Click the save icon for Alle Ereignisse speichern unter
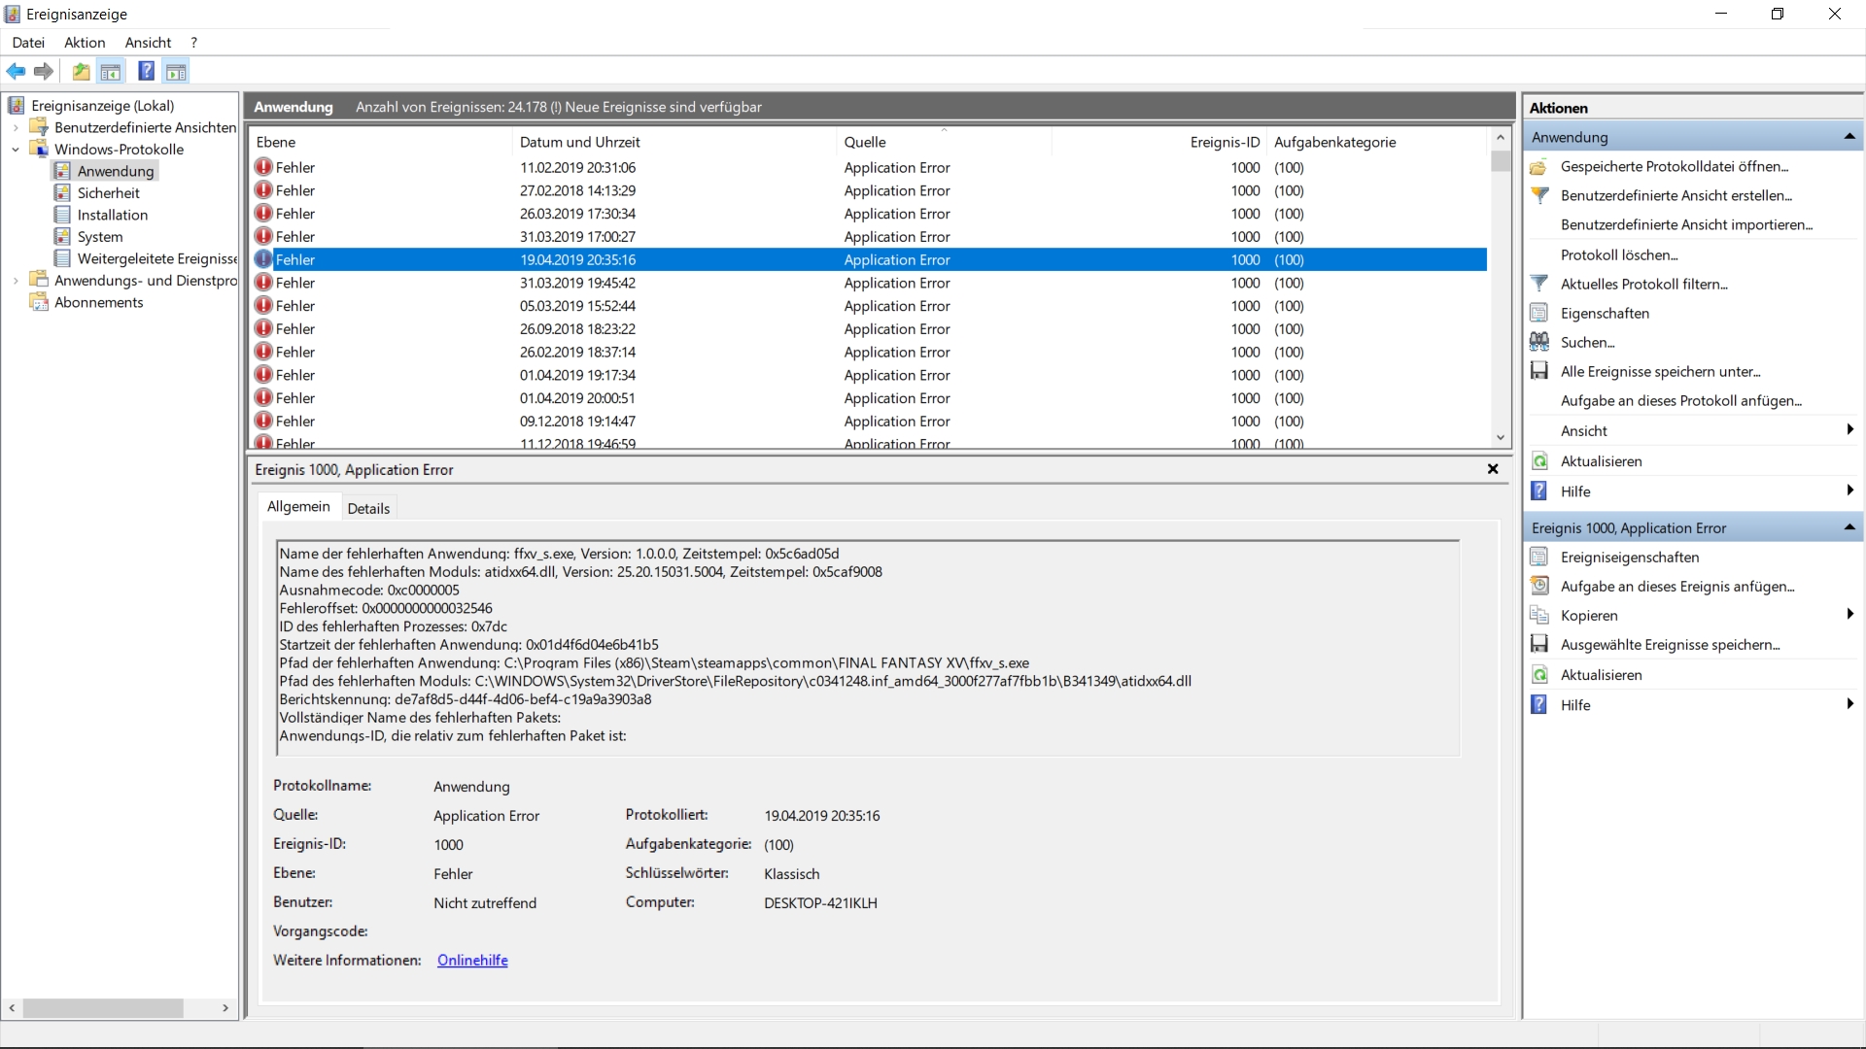 click(x=1539, y=371)
